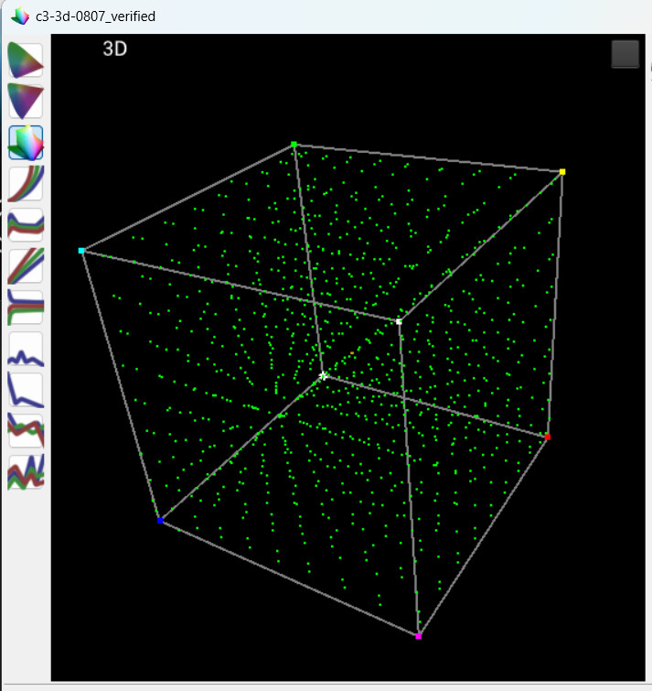Click the gray square button top right
Image resolution: width=652 pixels, height=691 pixels.
pos(625,54)
